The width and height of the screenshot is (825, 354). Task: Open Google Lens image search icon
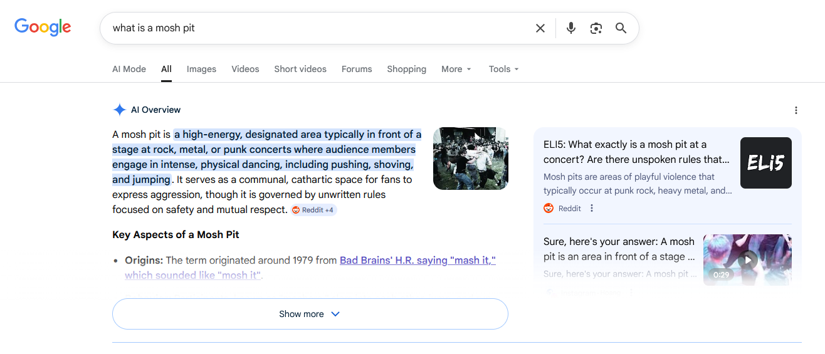596,28
